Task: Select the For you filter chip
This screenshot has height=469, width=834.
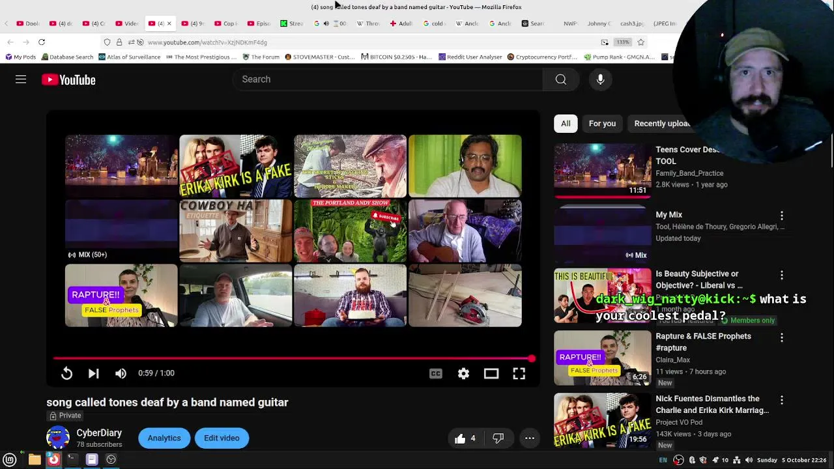Action: (x=602, y=123)
